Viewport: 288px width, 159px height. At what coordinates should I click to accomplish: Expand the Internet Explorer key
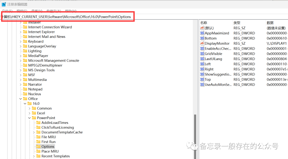pyautogui.click(x=21, y=32)
